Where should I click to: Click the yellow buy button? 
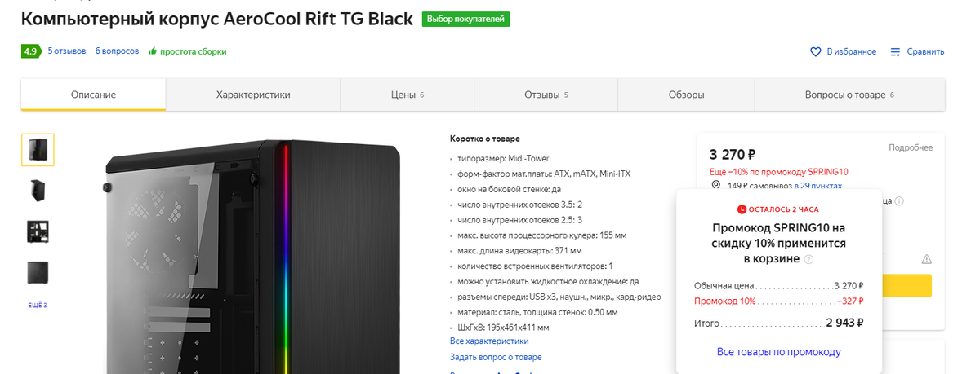tap(906, 285)
